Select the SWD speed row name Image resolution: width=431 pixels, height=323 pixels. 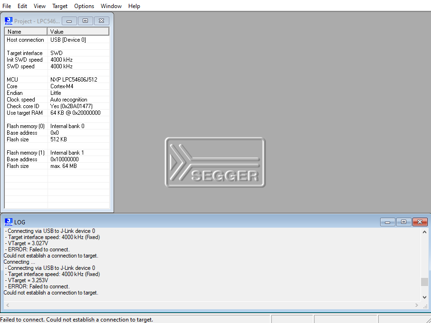[20, 66]
